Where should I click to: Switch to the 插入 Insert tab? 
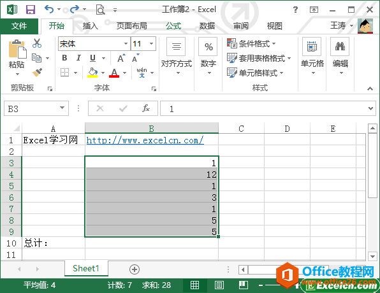[x=91, y=25]
